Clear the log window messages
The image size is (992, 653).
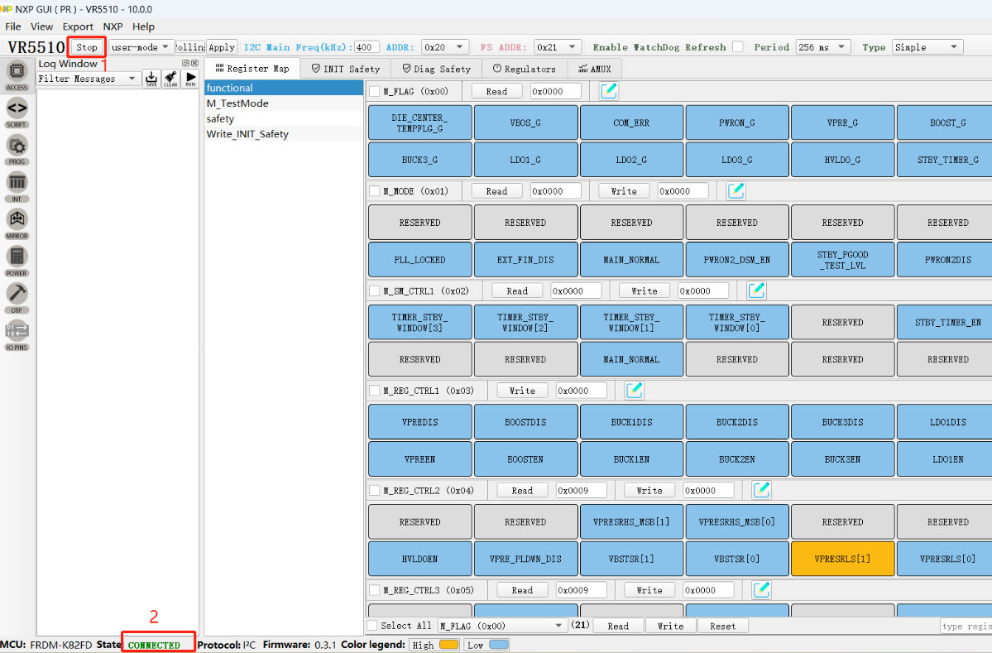[x=170, y=78]
